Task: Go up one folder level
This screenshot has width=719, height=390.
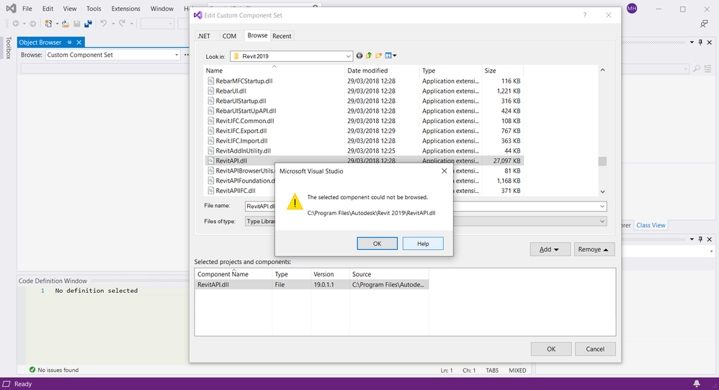Action: click(x=369, y=56)
